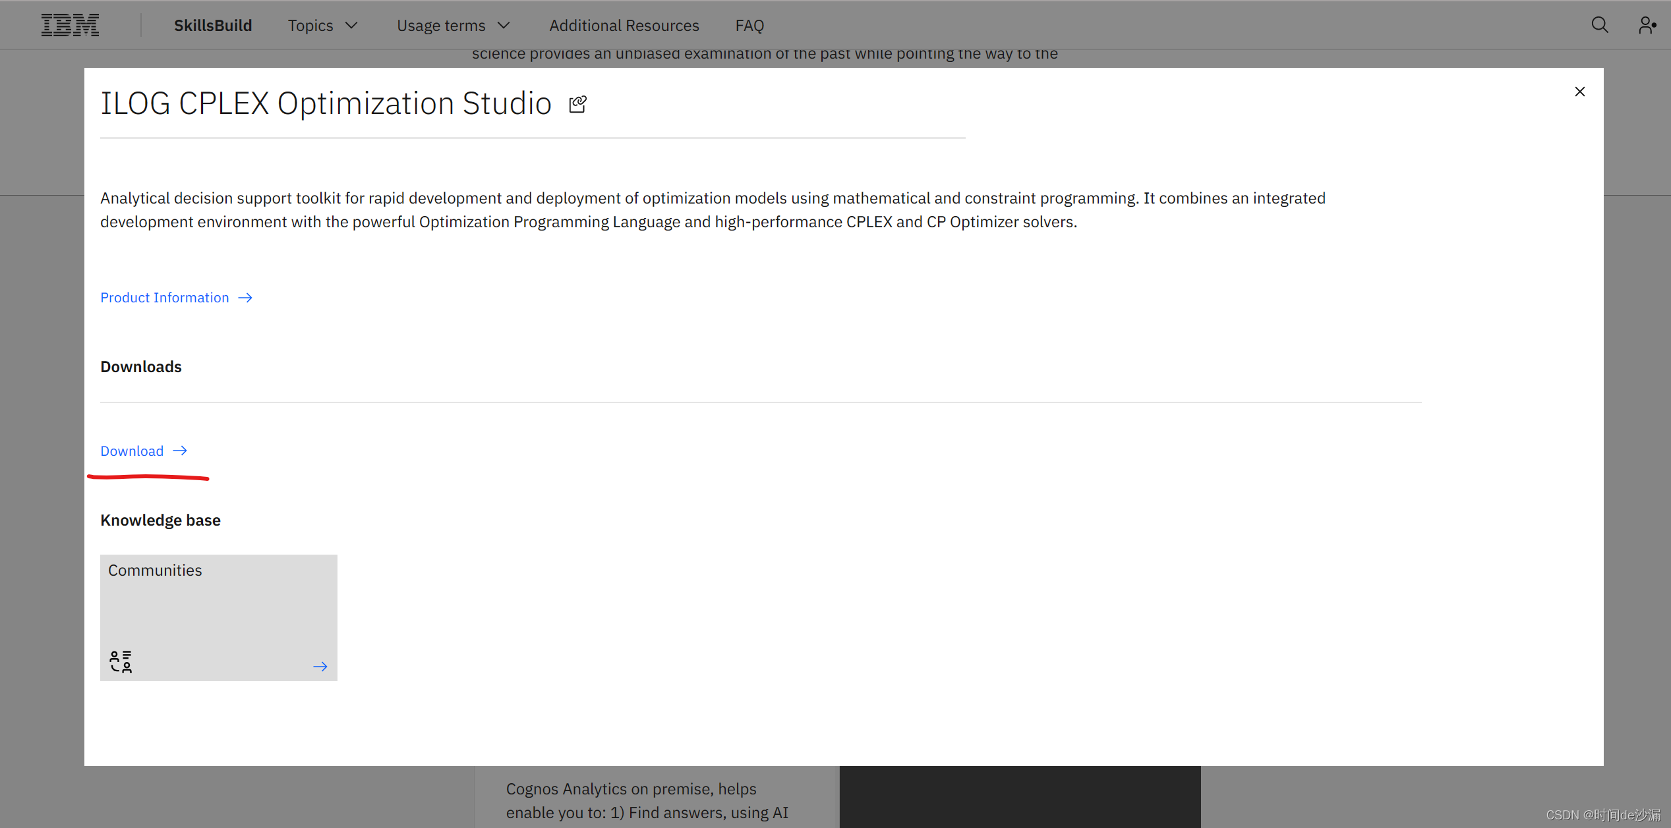Click the arrow next to Download
The width and height of the screenshot is (1671, 828).
(180, 451)
